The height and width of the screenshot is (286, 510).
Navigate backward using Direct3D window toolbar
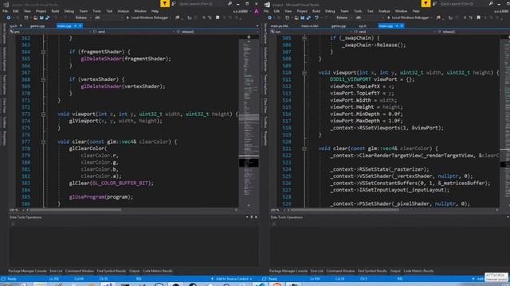(x=269, y=17)
